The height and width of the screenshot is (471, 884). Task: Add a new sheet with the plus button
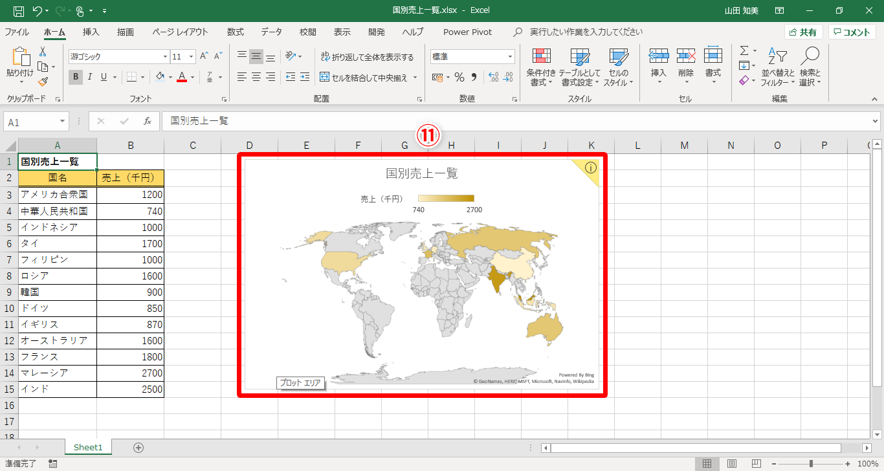(x=138, y=447)
